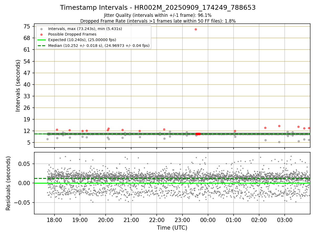Viewport: 316px width, 237px height.
Task: Select the 'Dropped Frame Rate' 1.8% subtitle line
Action: (158, 21)
